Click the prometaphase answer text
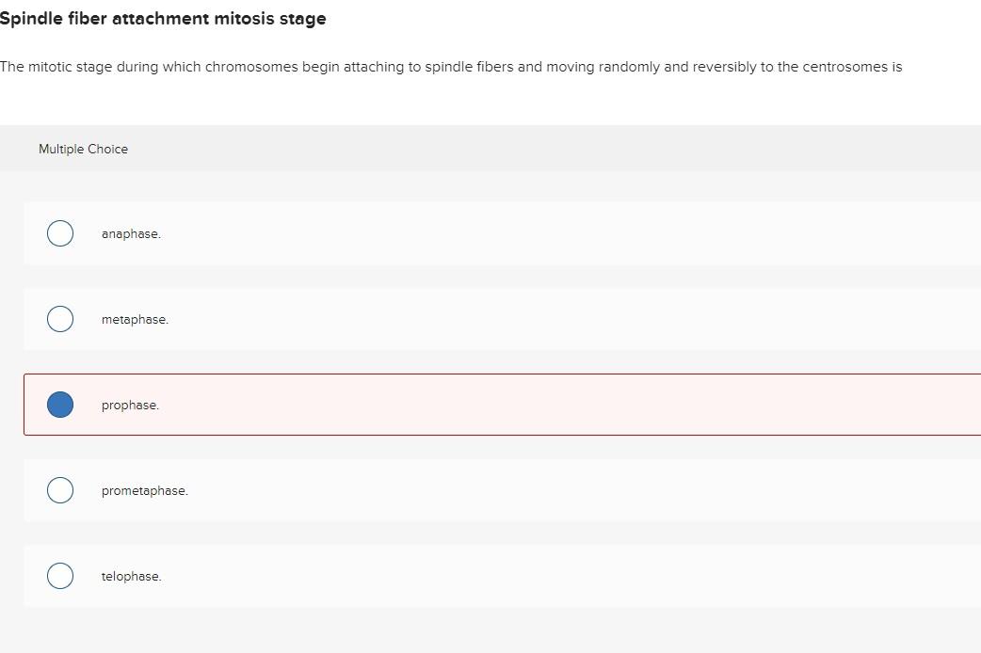 (145, 490)
